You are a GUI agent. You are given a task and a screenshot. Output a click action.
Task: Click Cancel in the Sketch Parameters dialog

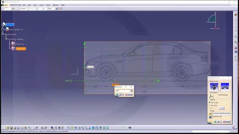(x=227, y=122)
